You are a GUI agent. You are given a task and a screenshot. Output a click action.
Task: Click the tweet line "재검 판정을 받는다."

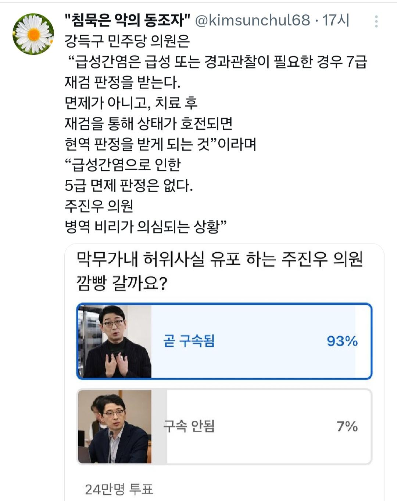[122, 82]
